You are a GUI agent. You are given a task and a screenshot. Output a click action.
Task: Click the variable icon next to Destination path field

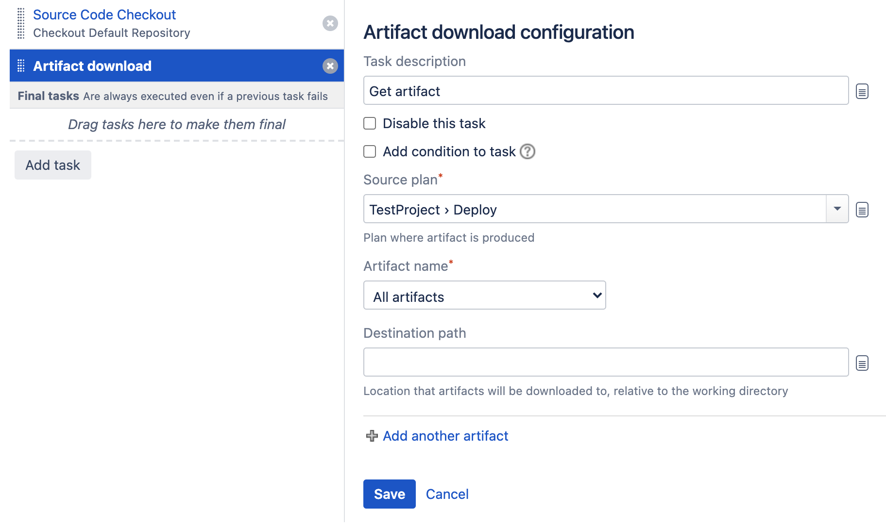click(x=863, y=363)
